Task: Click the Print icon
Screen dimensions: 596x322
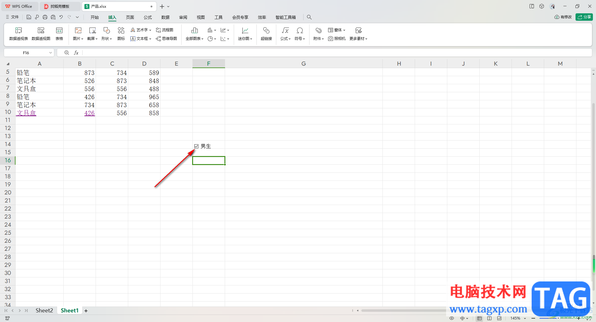Action: click(x=45, y=17)
